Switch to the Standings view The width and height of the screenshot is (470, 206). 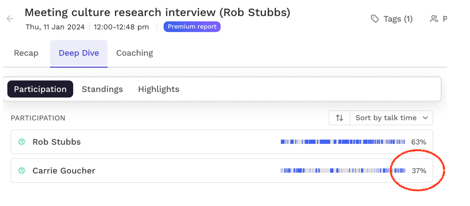(x=102, y=89)
